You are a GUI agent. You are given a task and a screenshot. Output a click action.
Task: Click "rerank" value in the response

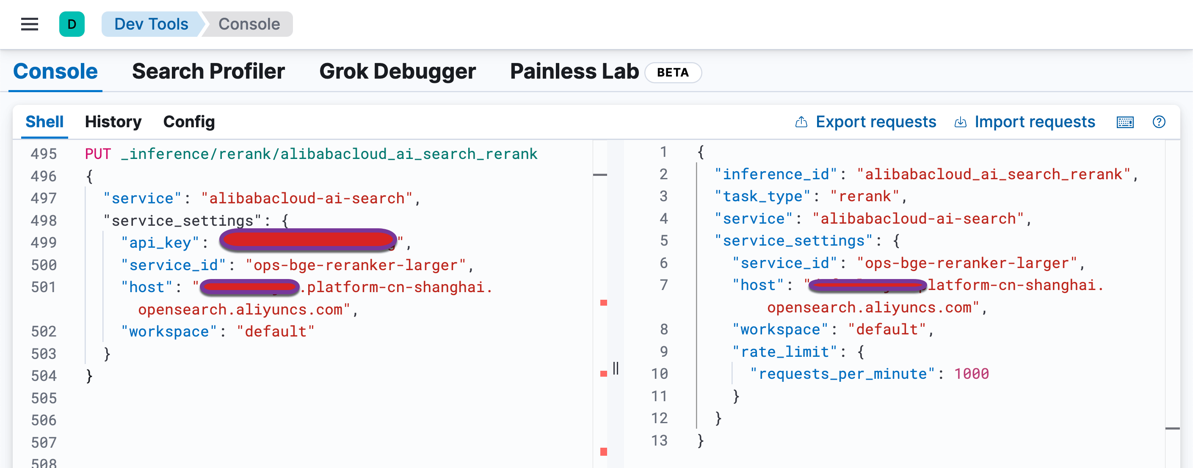pyautogui.click(x=864, y=197)
